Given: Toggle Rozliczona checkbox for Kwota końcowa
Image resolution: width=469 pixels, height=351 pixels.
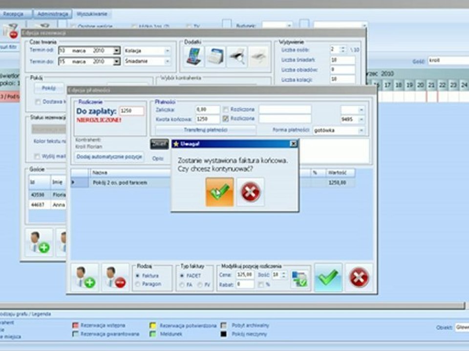Looking at the screenshot, I should 226,119.
